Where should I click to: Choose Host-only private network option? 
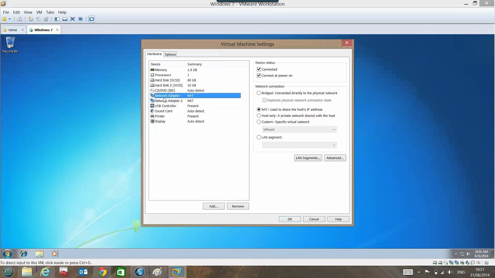(x=259, y=116)
